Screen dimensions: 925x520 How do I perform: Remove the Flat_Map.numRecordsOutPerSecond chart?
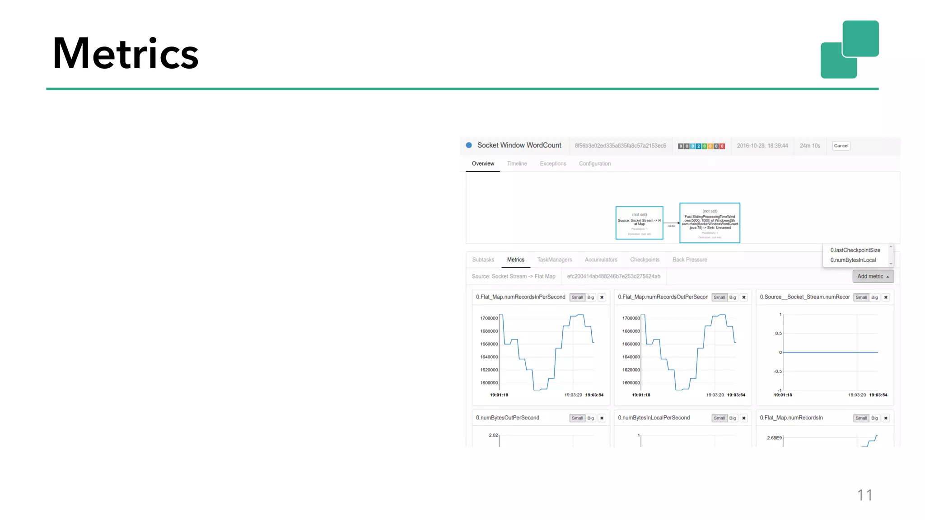coord(743,297)
